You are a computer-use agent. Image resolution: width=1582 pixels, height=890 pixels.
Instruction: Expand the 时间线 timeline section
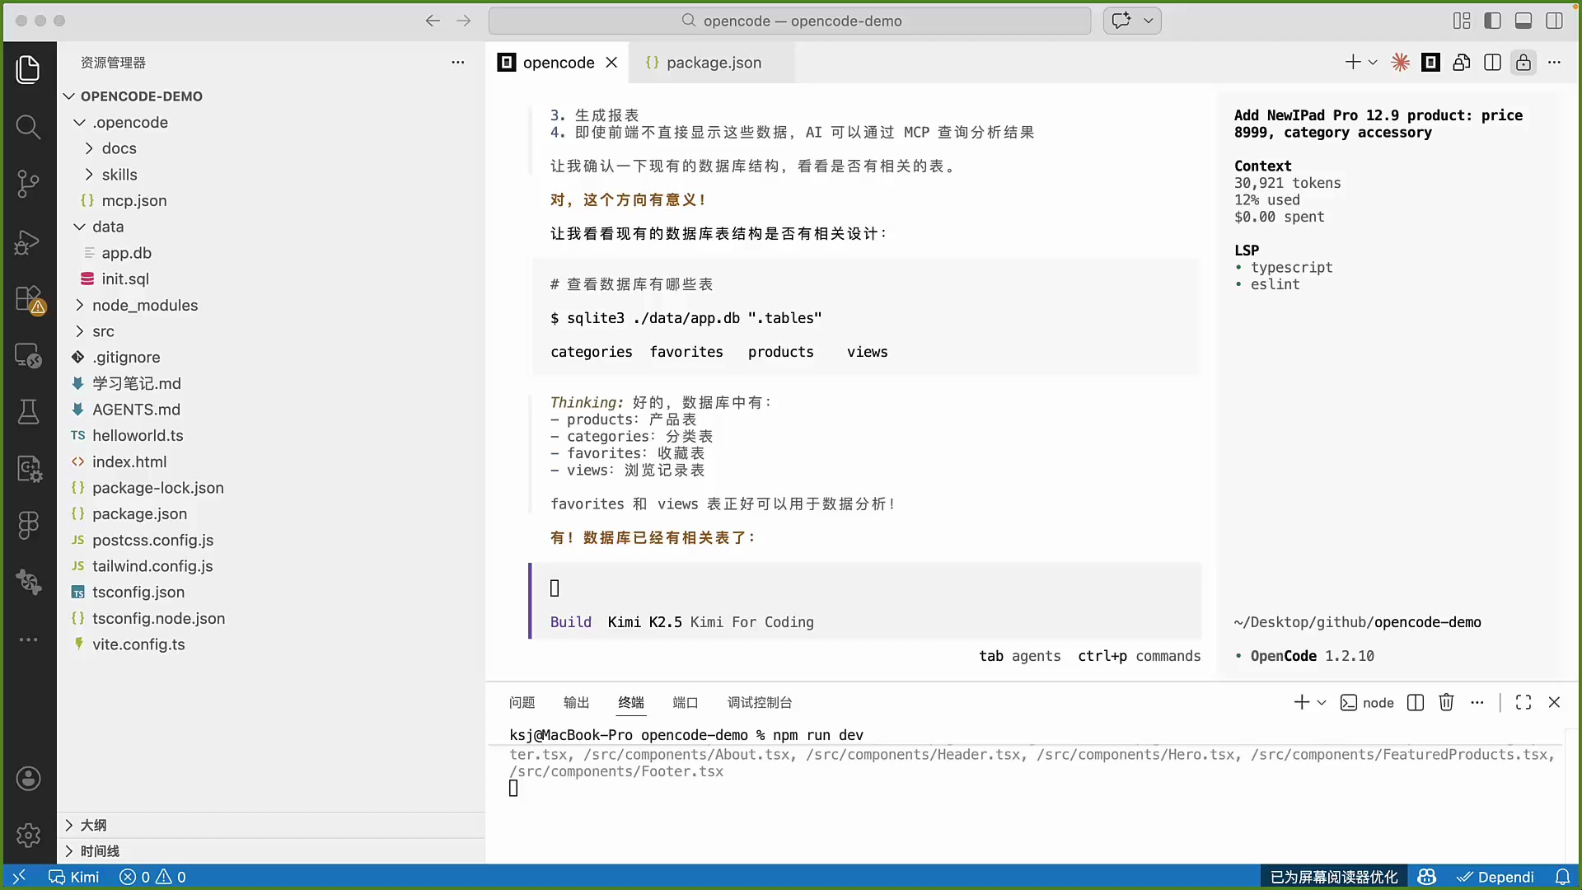coord(272,851)
